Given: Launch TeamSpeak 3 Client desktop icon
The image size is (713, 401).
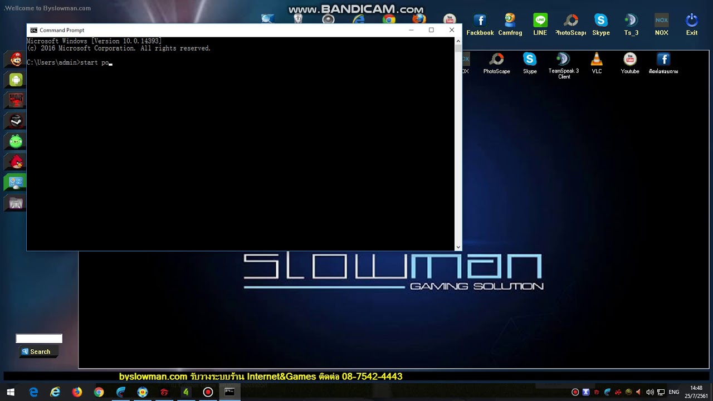Looking at the screenshot, I should pyautogui.click(x=564, y=66).
